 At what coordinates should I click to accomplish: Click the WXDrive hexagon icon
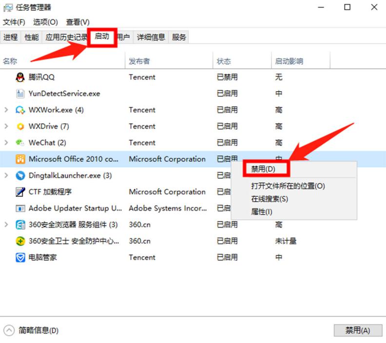(20, 126)
